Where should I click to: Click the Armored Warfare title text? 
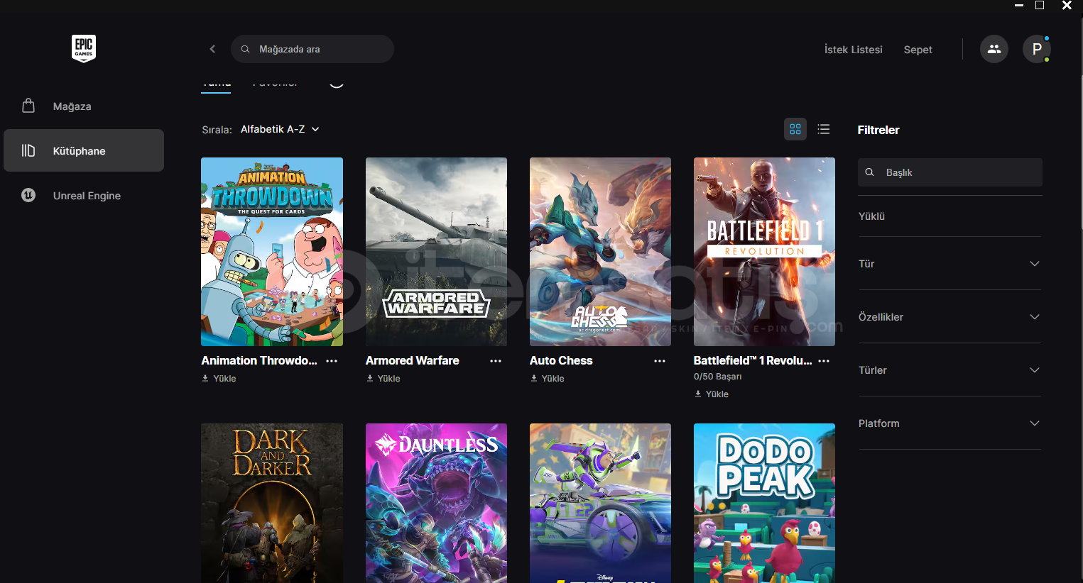pyautogui.click(x=412, y=360)
